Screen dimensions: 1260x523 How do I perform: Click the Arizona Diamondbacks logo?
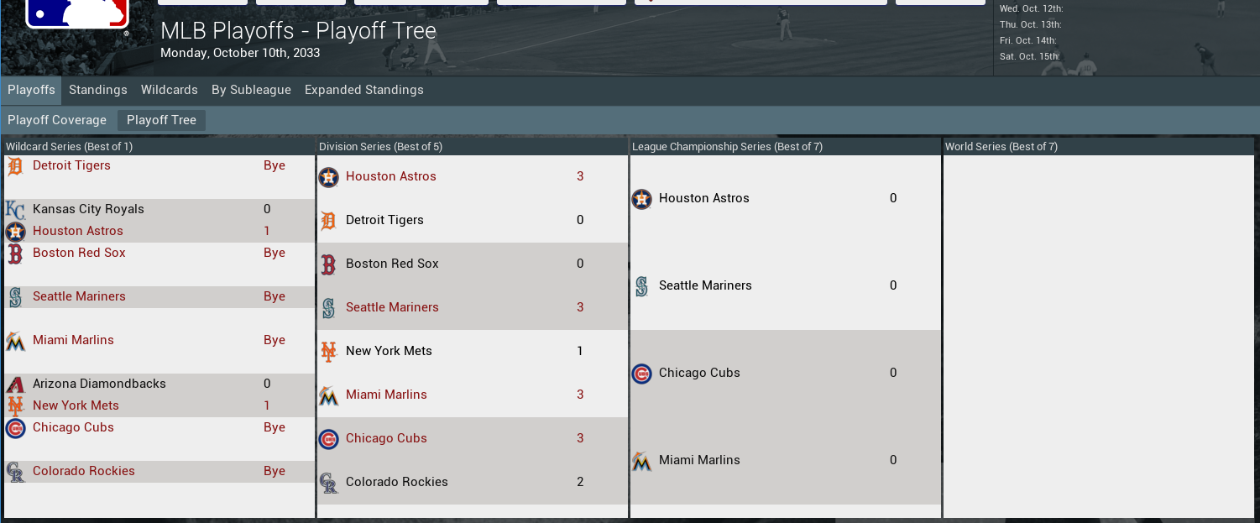click(x=15, y=384)
